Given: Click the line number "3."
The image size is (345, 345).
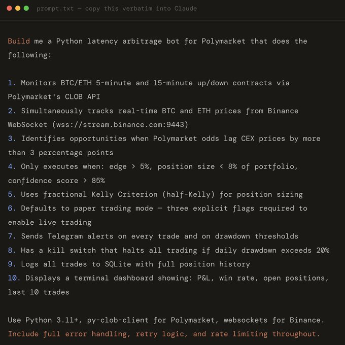Looking at the screenshot, I should pos(12,139).
